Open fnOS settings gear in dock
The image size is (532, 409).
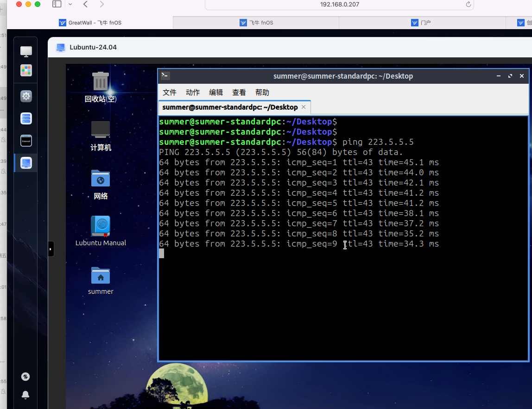(x=26, y=96)
